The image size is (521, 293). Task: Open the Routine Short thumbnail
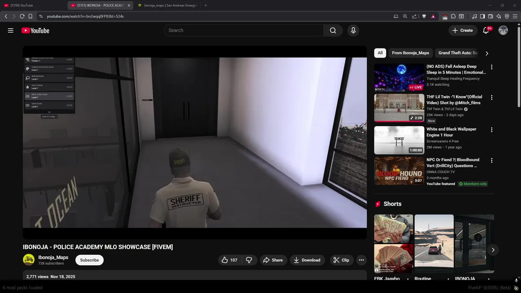click(x=434, y=244)
